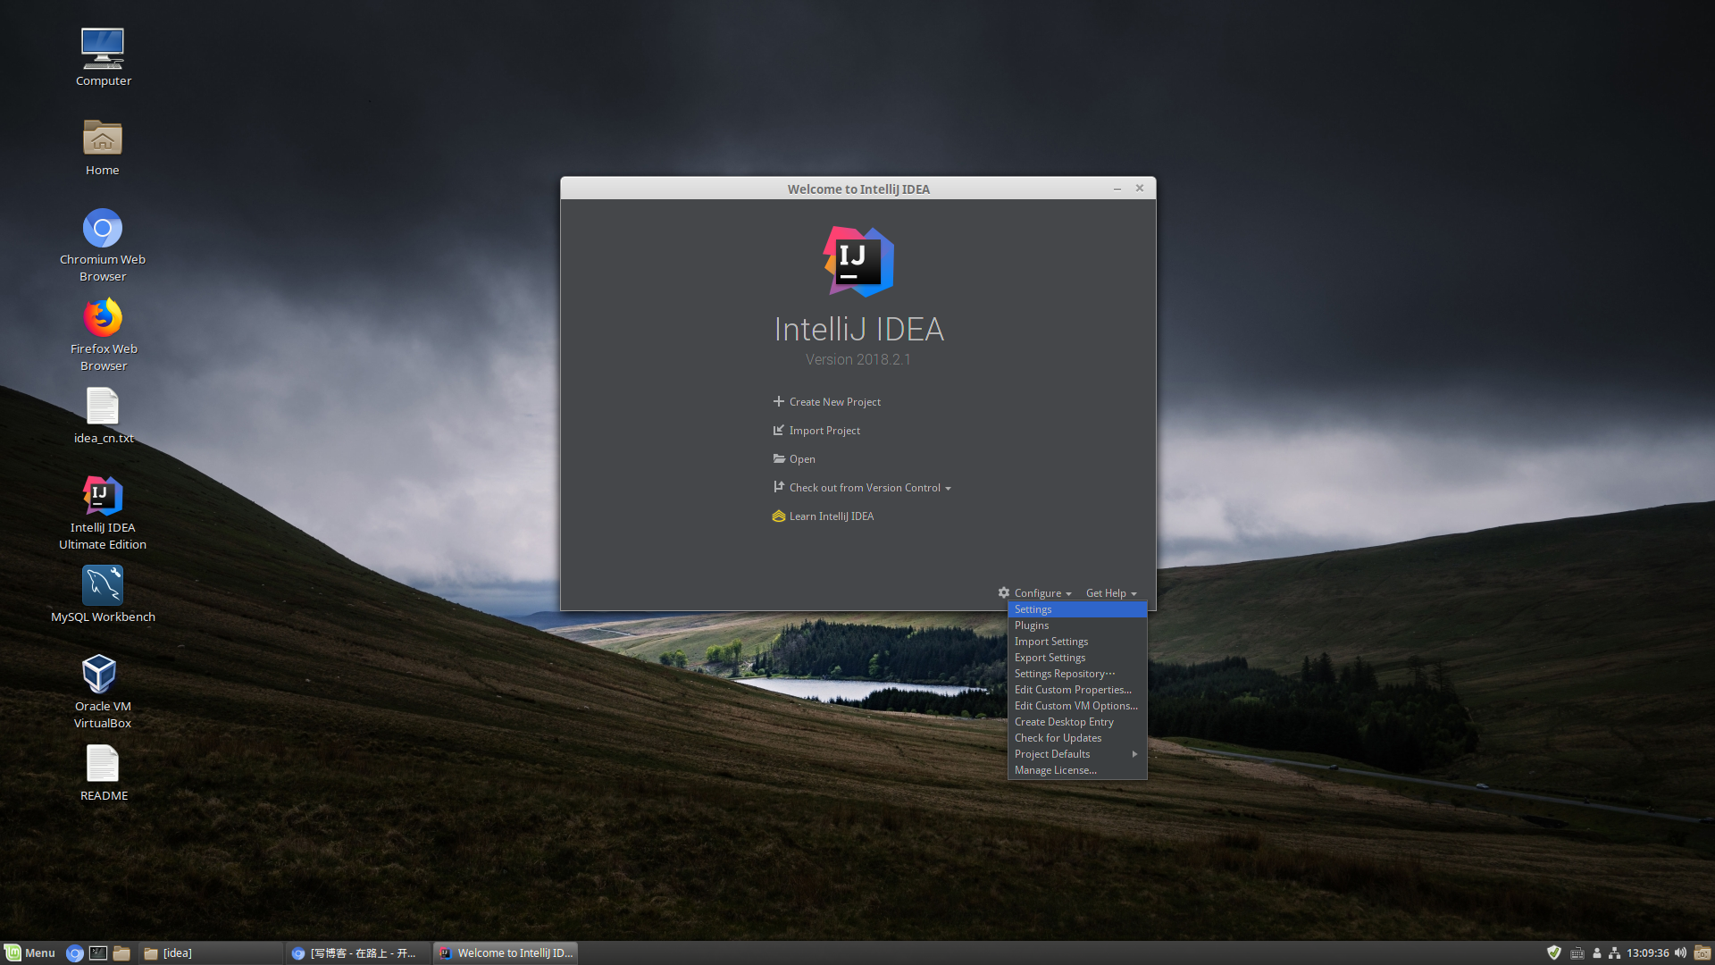Click the folder icon beside Open
Image resolution: width=1715 pixels, height=965 pixels.
pos(779,458)
